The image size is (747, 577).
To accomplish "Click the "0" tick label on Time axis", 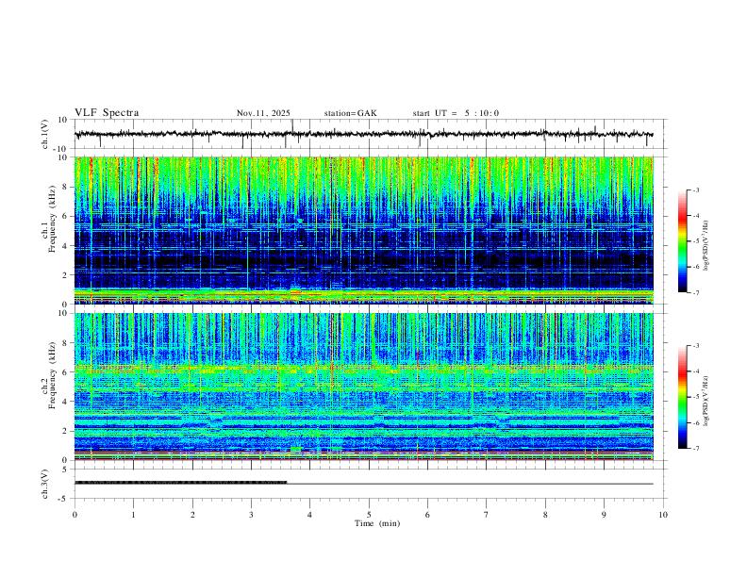I will 75,515.
